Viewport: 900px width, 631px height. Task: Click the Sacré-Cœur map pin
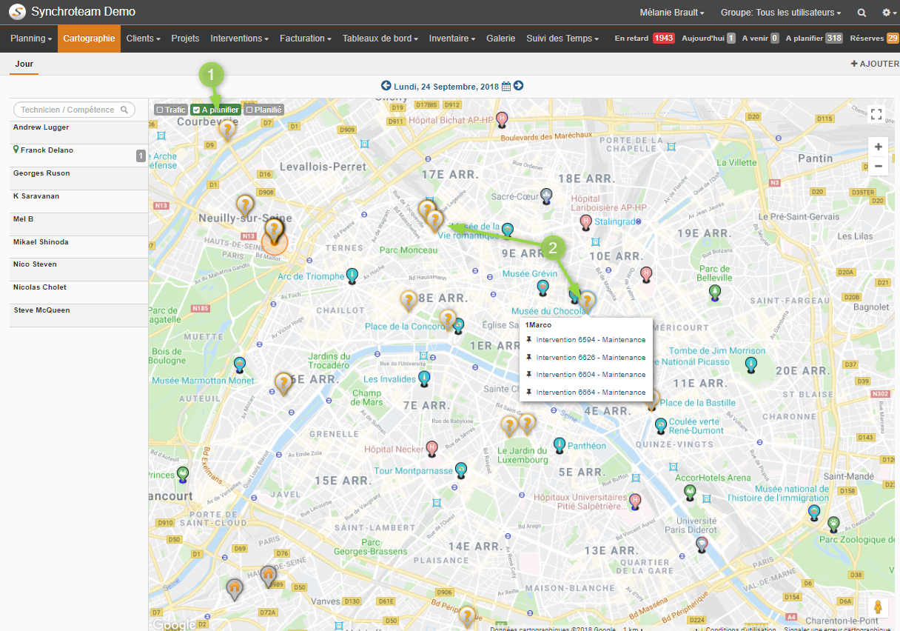(x=546, y=195)
